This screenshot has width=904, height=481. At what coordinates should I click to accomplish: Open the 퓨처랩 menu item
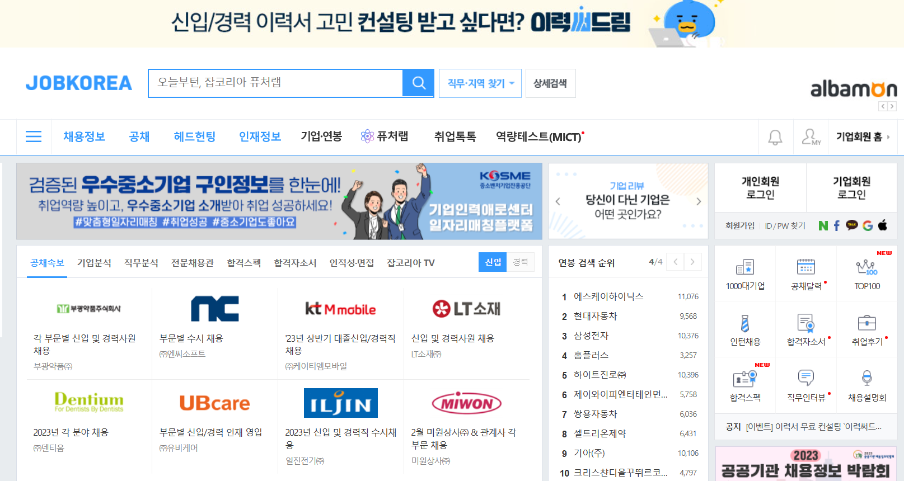pos(385,136)
